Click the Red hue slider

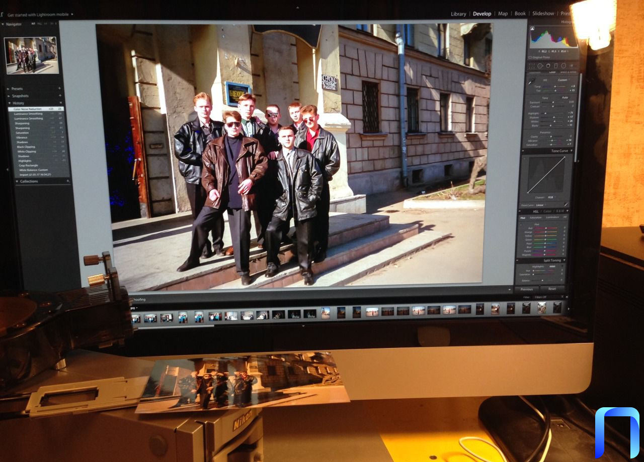(546, 228)
